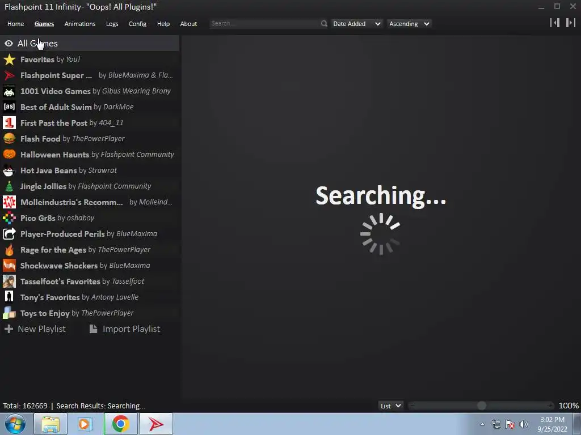The width and height of the screenshot is (581, 435).
Task: Click the First Past the Post icon
Action: click(9, 123)
